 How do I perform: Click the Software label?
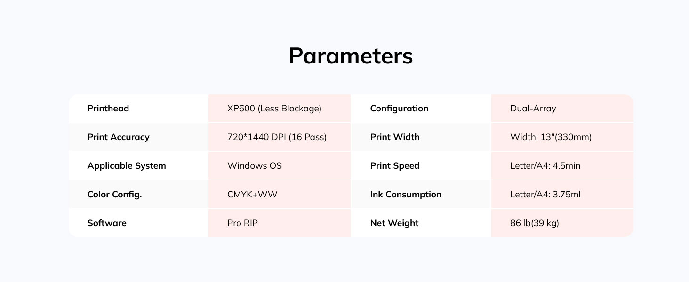[x=107, y=223]
